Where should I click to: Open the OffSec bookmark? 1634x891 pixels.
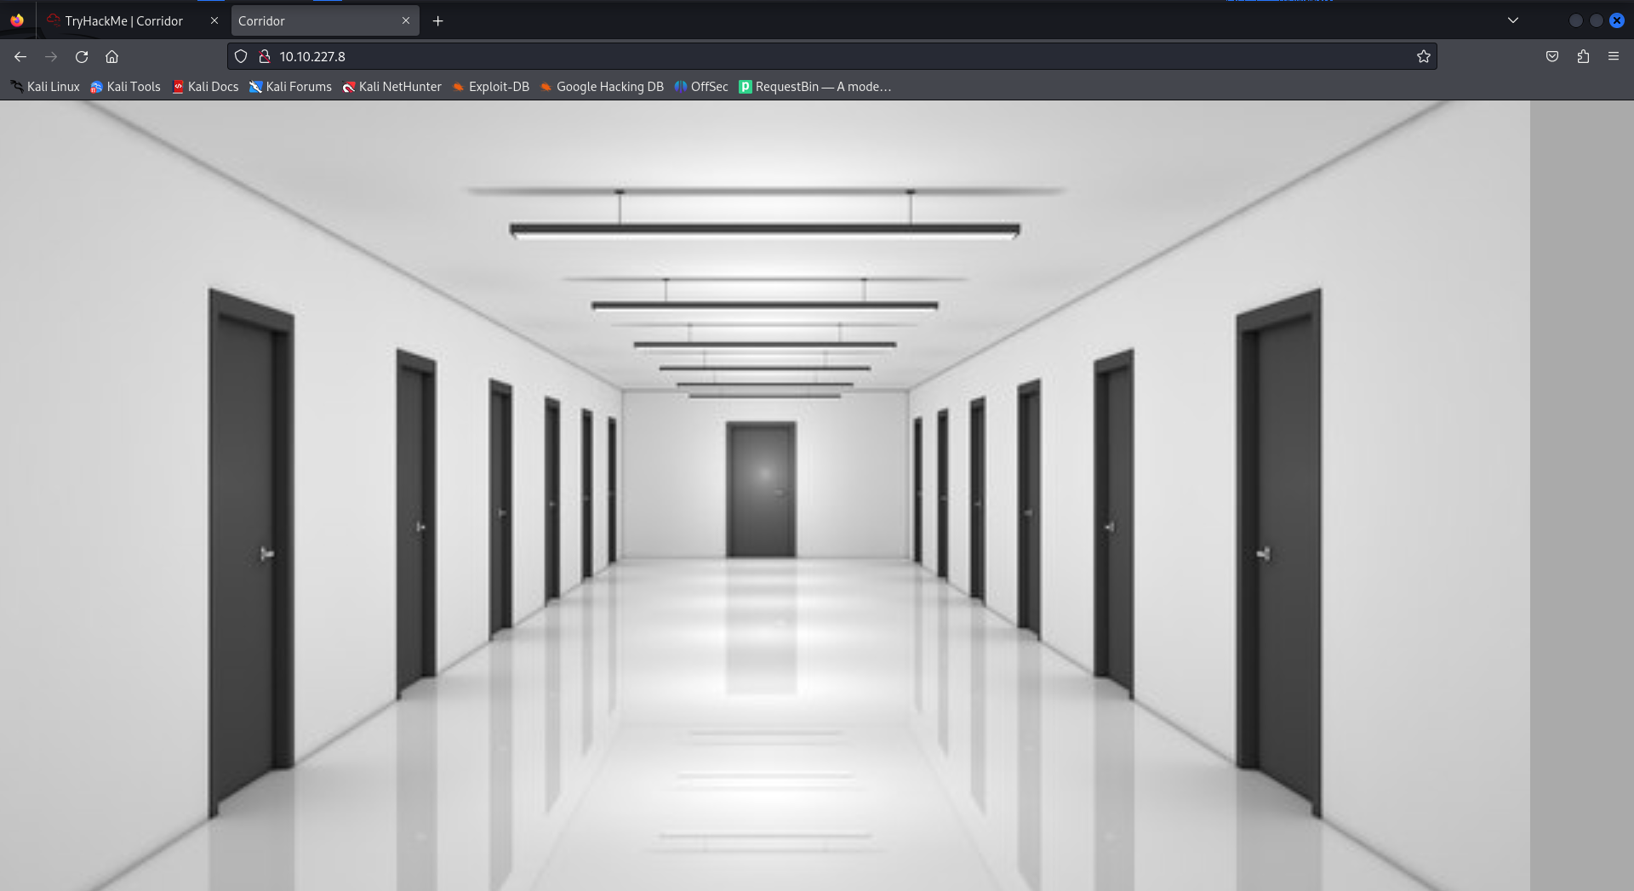point(701,87)
